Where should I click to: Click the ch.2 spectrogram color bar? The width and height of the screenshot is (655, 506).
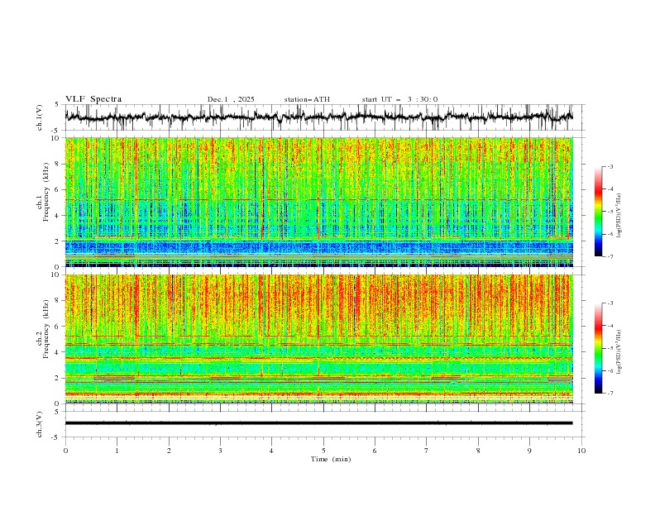point(599,348)
